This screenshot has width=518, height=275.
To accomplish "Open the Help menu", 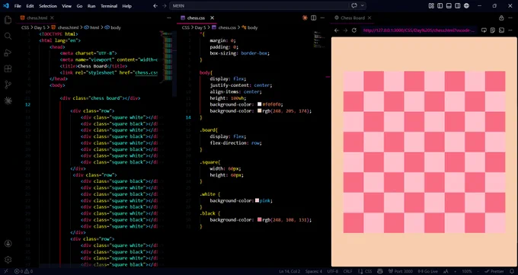I will coord(126,6).
